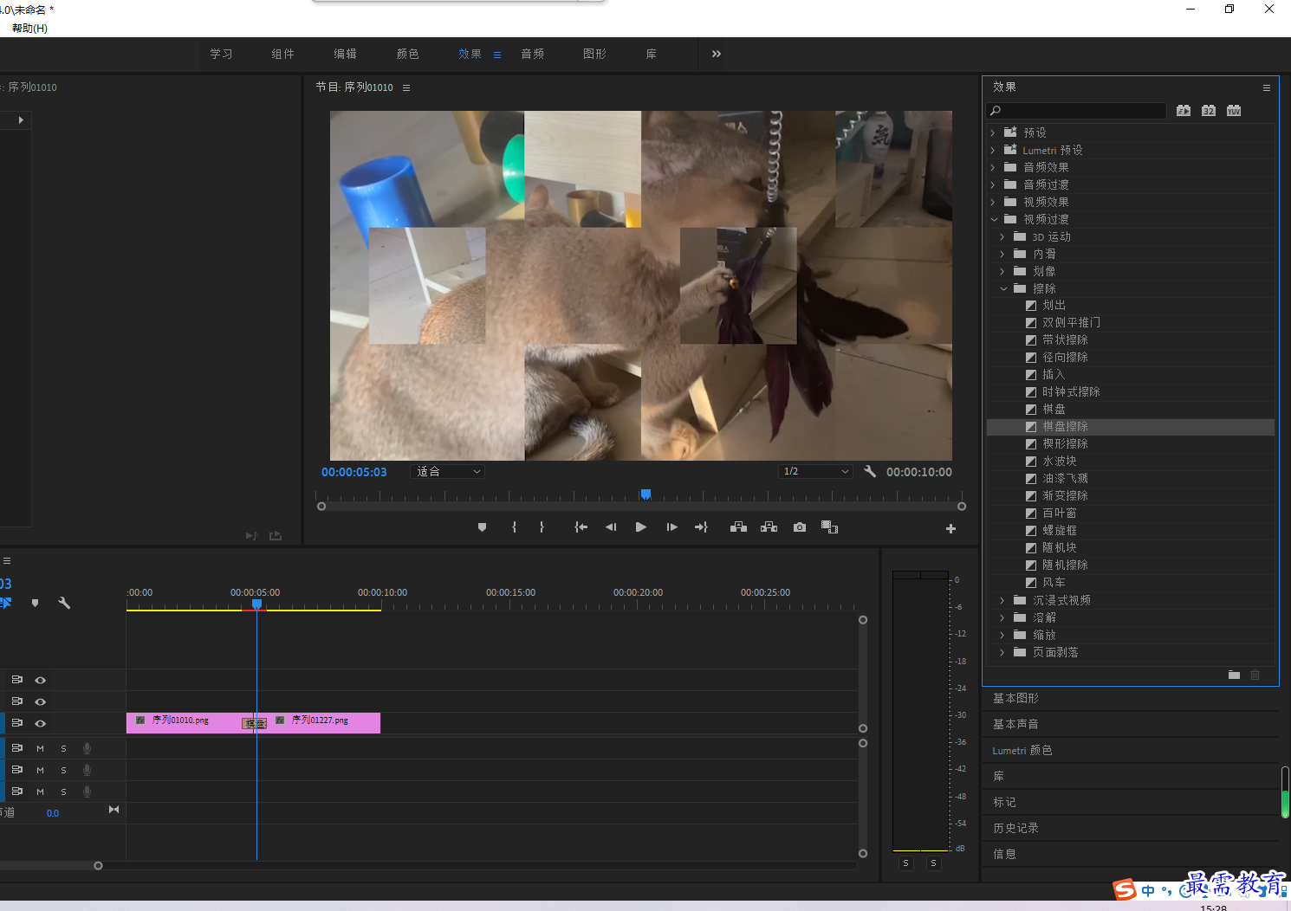The image size is (1291, 911).
Task: Collapse the 视频过渡 folder arrow
Action: 994,219
